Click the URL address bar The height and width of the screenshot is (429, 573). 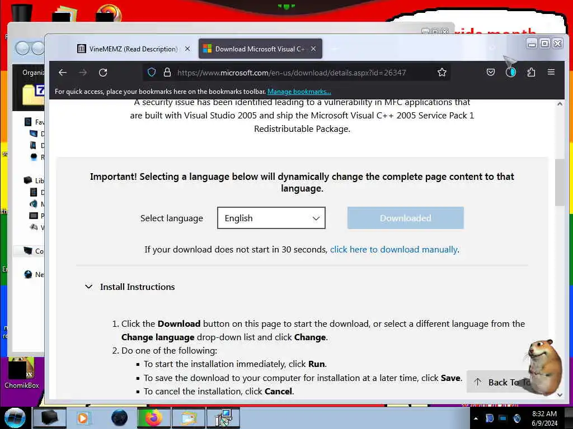click(291, 73)
